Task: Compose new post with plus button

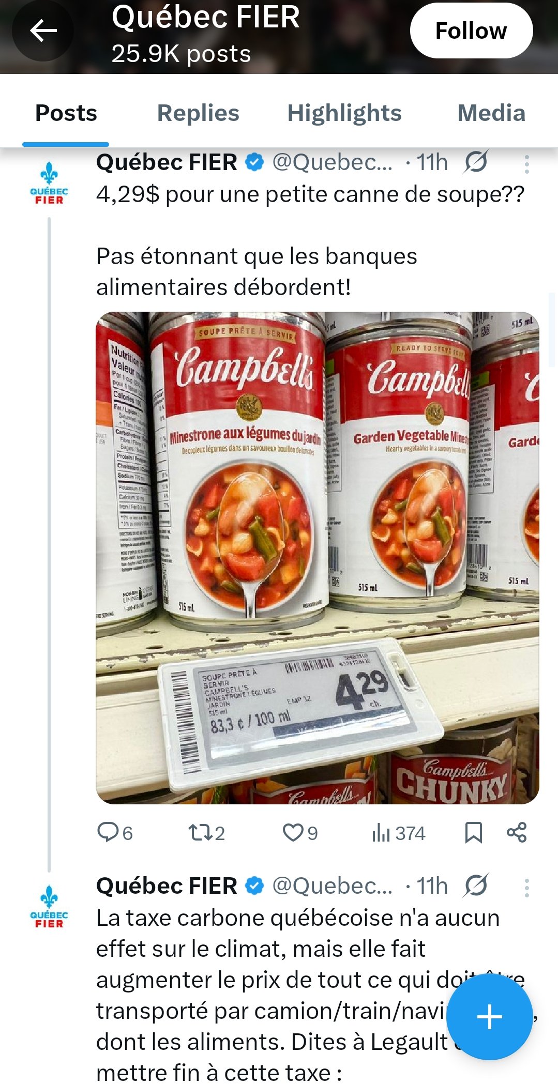Action: pos(489,1017)
